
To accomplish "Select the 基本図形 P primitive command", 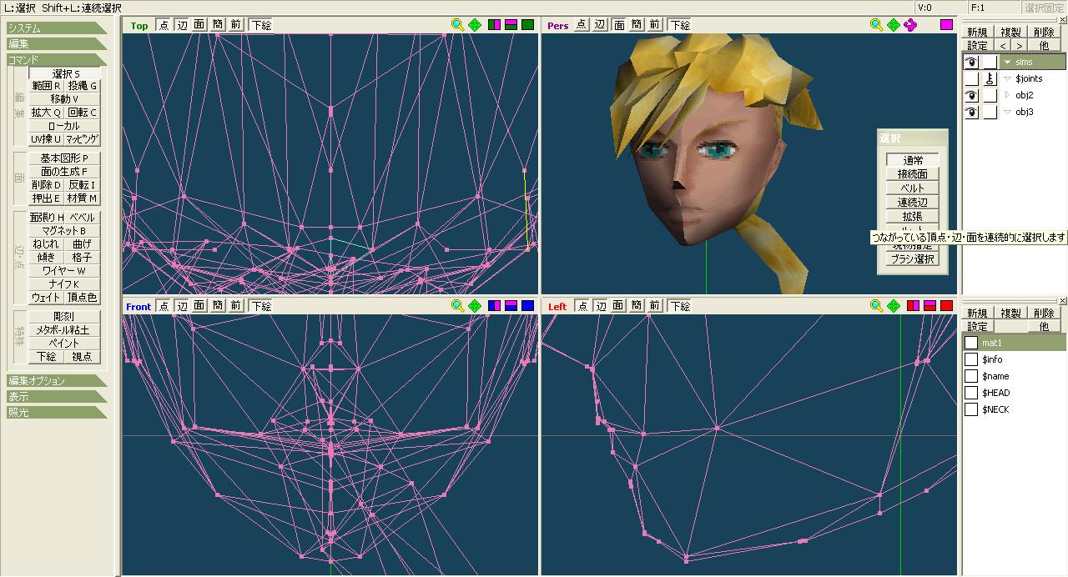I will click(64, 158).
